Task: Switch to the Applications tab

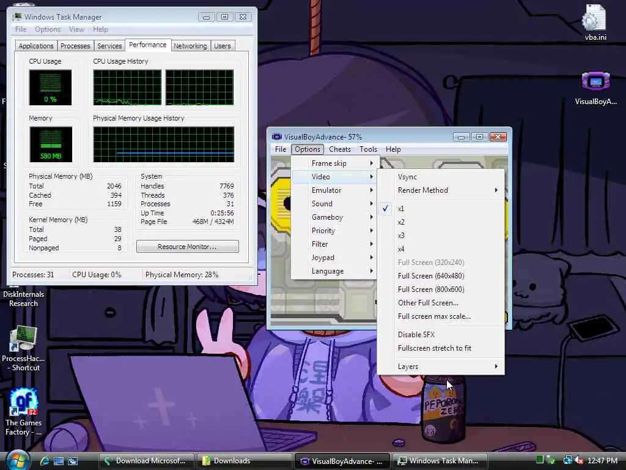Action: point(36,46)
